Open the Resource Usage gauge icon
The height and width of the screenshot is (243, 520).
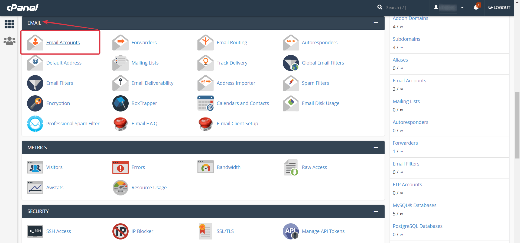tap(121, 188)
